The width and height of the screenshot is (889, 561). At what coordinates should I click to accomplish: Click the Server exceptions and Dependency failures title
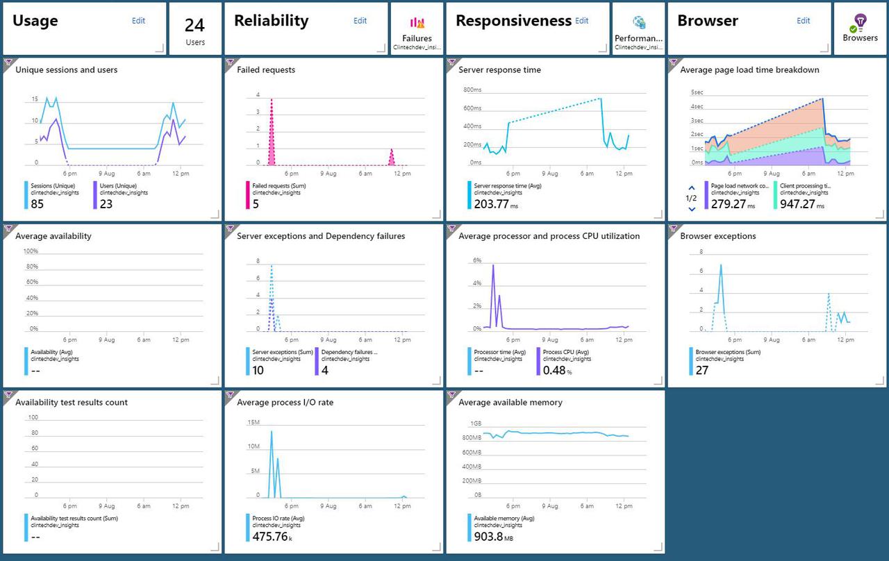coord(321,236)
